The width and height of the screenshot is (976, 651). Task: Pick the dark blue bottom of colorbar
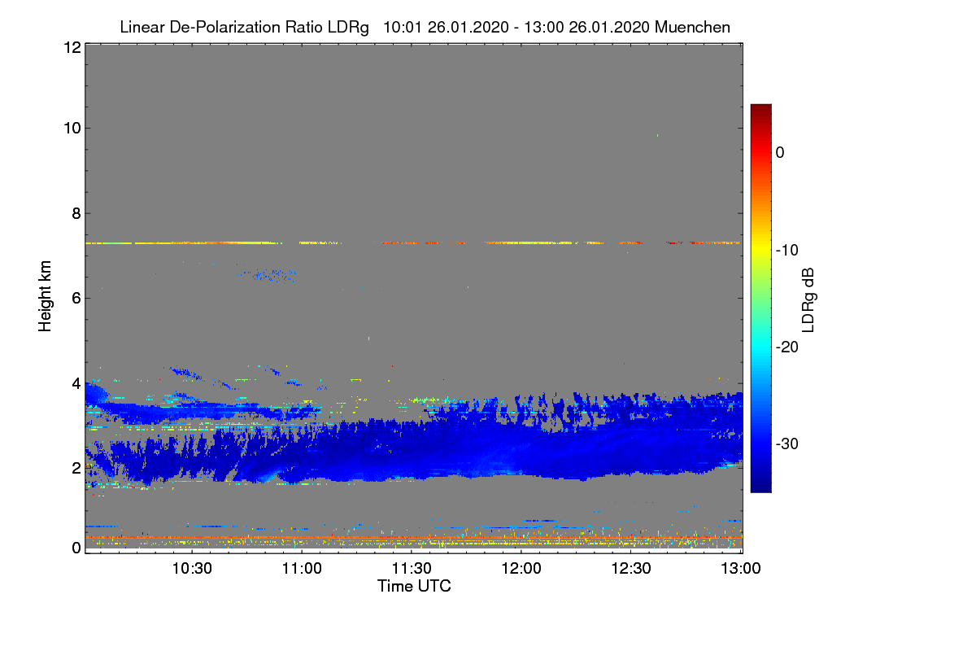[x=760, y=484]
